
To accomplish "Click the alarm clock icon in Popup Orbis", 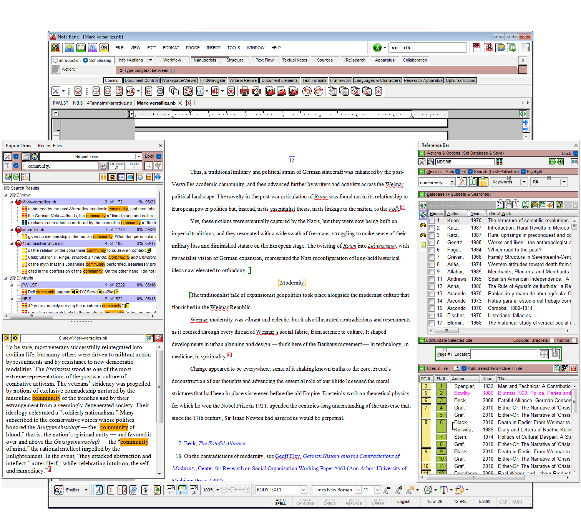I will click(x=140, y=177).
